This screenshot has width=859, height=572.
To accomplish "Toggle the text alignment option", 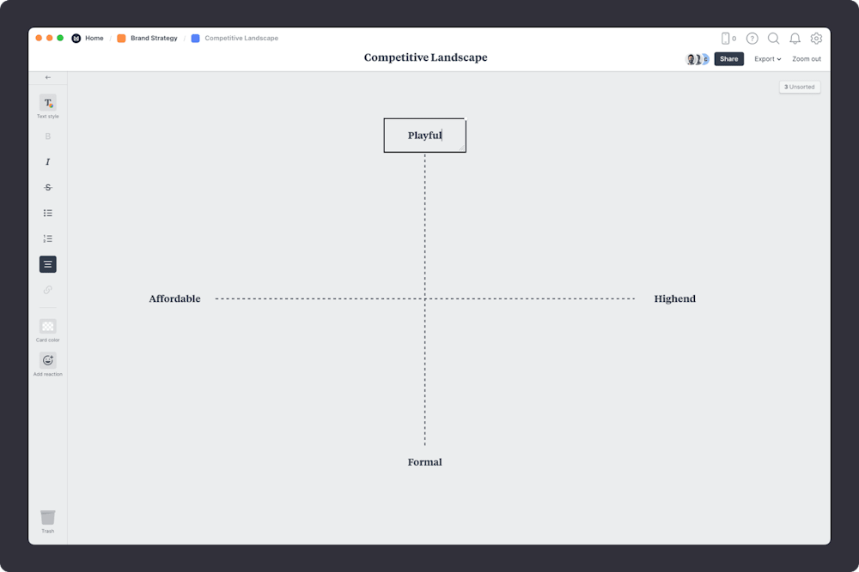I will (x=47, y=264).
